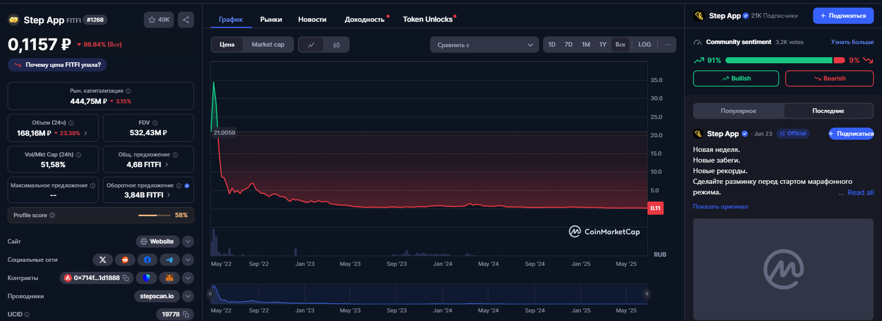Open the Reddit social link
882x321 pixels.
(x=125, y=260)
